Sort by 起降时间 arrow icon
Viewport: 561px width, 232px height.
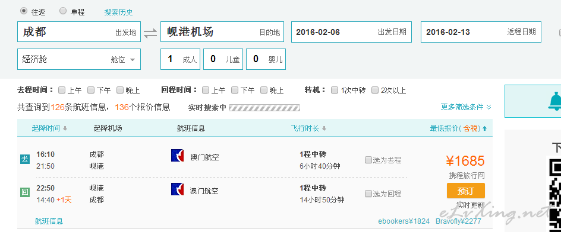[x=65, y=128]
